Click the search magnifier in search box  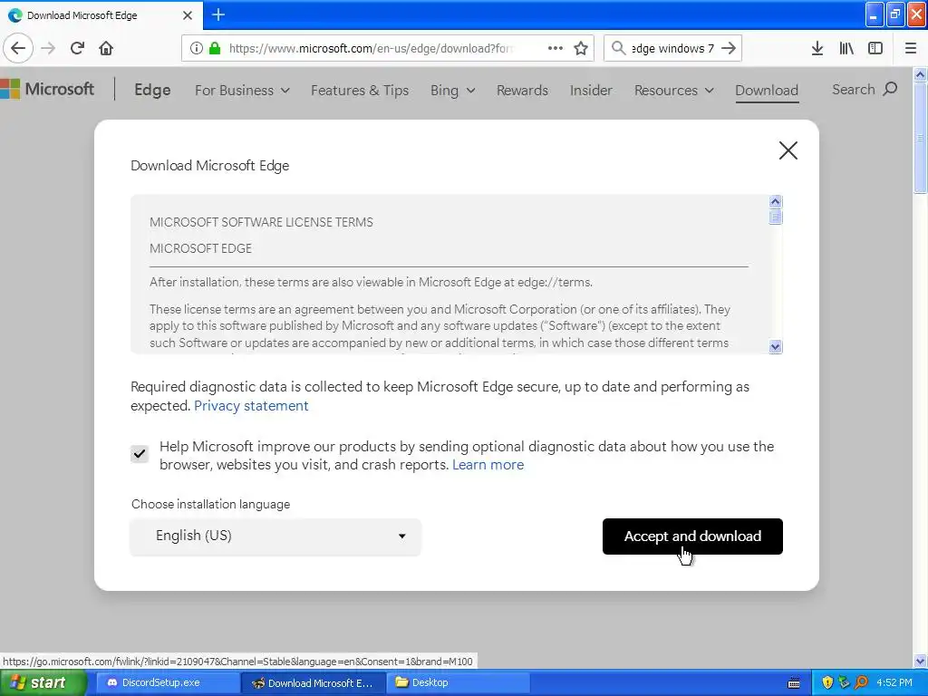point(618,48)
